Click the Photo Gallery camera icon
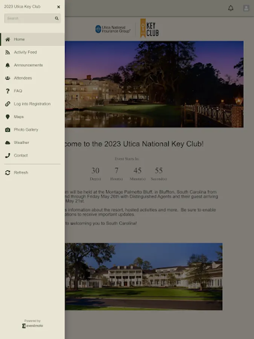The height and width of the screenshot is (339, 254). 8,130
